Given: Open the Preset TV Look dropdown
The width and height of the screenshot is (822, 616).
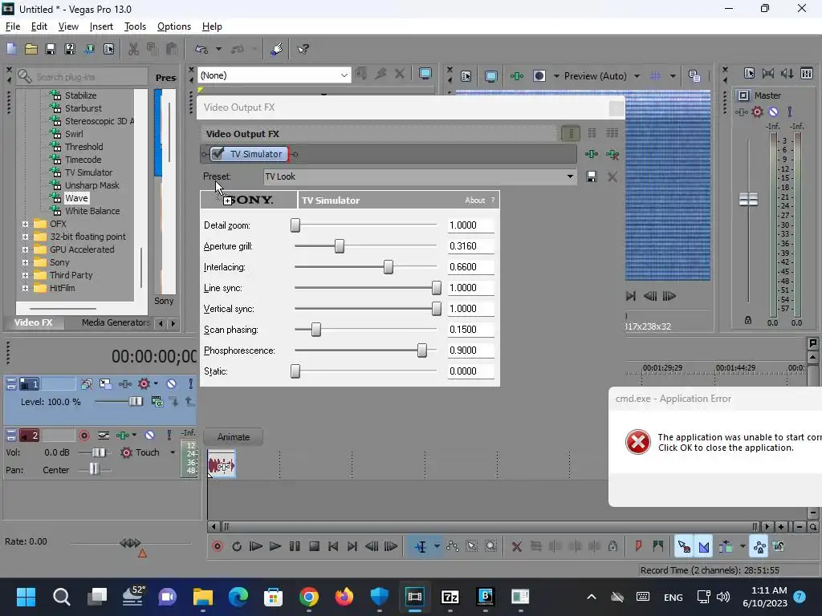Looking at the screenshot, I should pos(570,176).
